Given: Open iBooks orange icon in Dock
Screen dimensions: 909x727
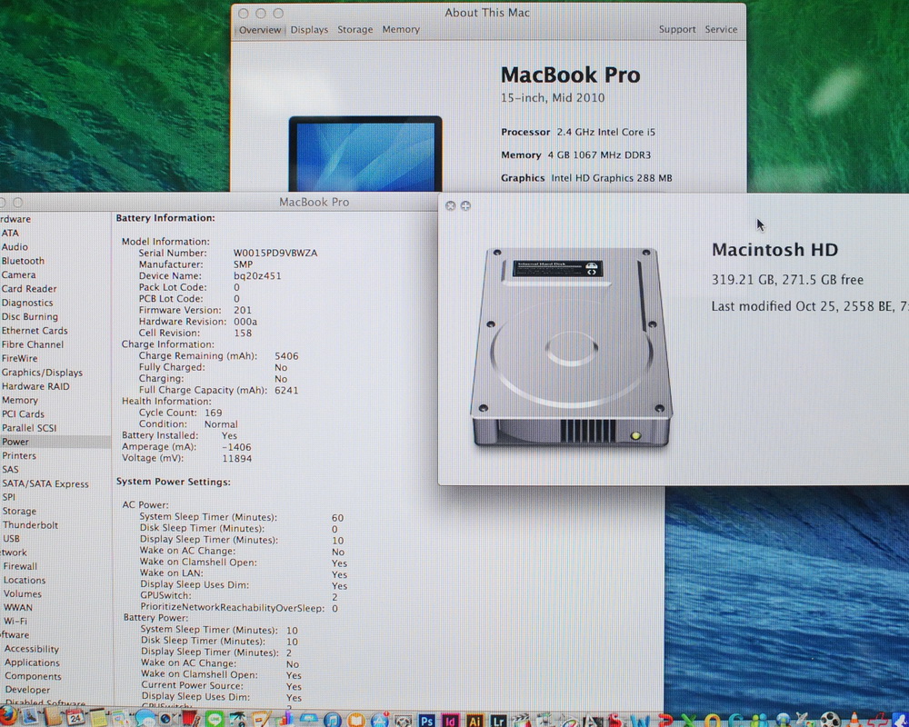Looking at the screenshot, I should point(356,720).
